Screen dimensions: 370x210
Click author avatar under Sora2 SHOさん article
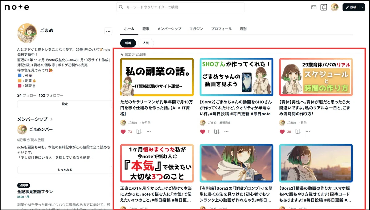[203, 123]
